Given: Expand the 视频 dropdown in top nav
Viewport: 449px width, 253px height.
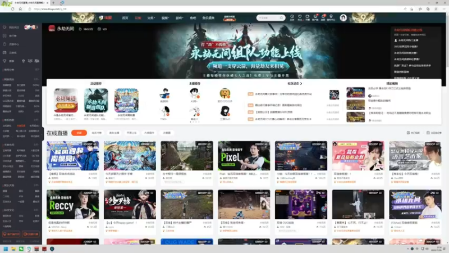Looking at the screenshot, I should (165, 18).
